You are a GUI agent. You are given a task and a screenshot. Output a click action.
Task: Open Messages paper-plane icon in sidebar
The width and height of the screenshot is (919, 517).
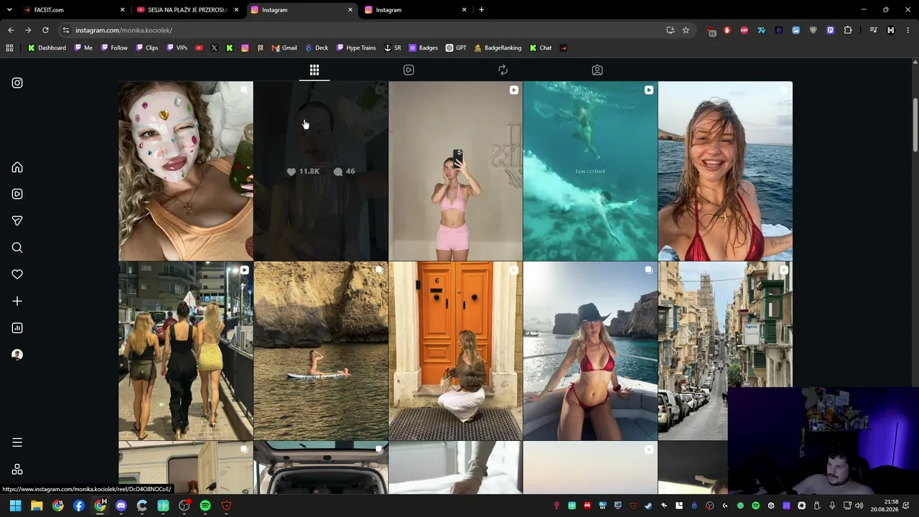point(17,220)
